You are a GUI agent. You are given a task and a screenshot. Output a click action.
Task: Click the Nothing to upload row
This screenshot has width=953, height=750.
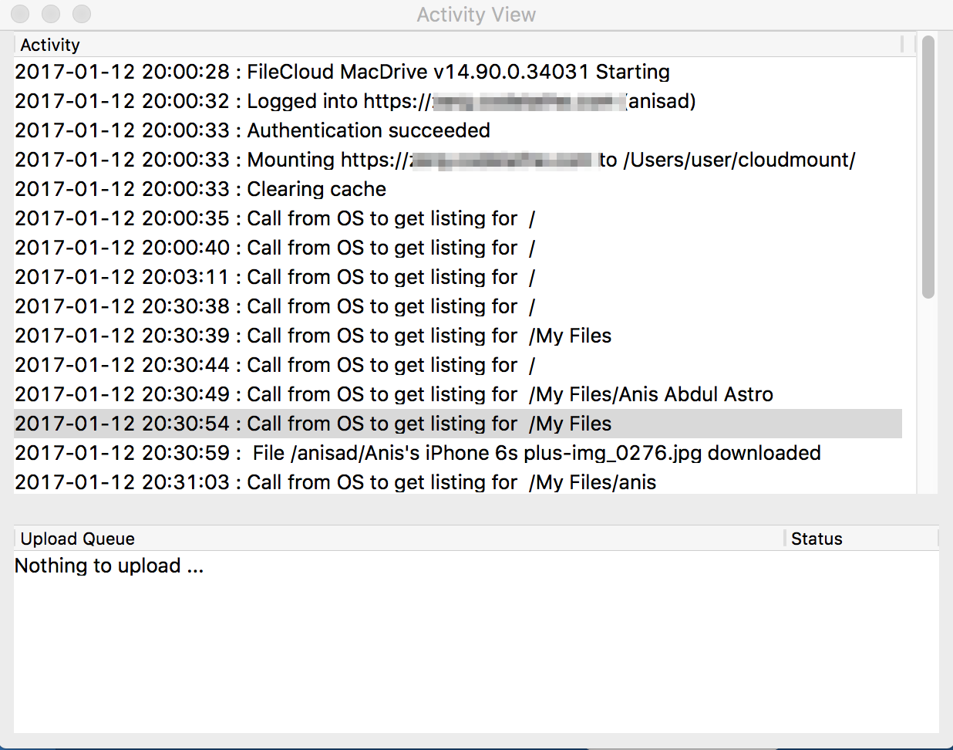click(109, 566)
